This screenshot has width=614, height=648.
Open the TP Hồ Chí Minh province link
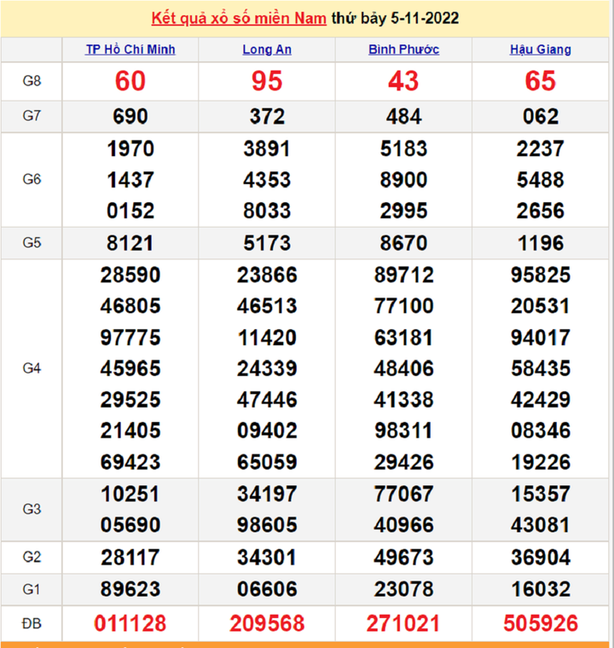[x=130, y=49]
